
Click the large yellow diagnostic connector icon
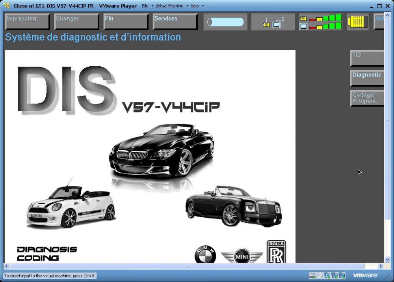[x=358, y=22]
